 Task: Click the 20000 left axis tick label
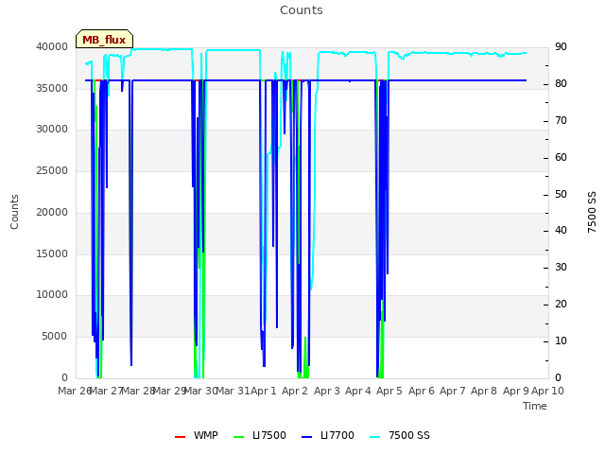click(x=52, y=212)
